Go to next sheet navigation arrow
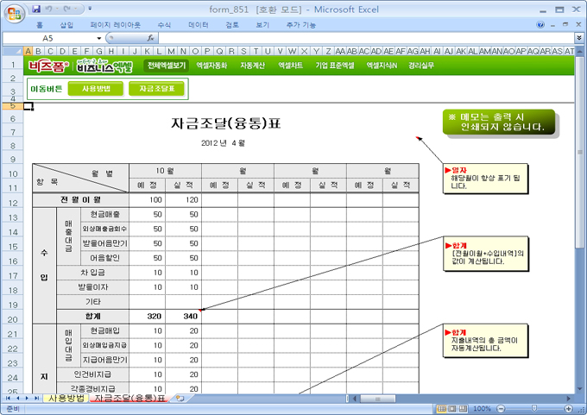The width and height of the screenshot is (587, 415). [x=27, y=398]
